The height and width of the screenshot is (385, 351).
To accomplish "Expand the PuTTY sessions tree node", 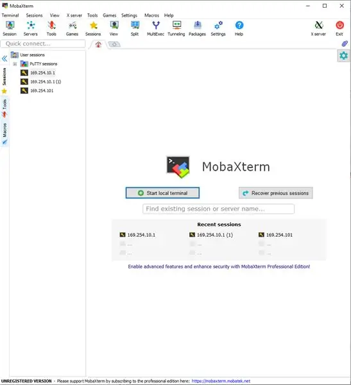I will click(x=15, y=64).
